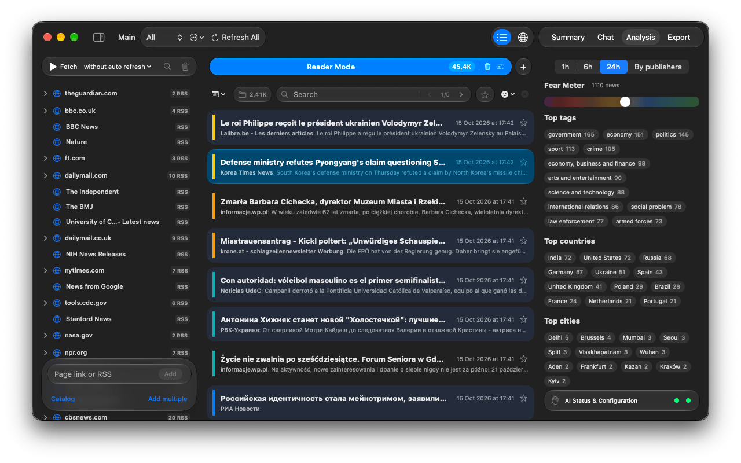The height and width of the screenshot is (463, 741).
Task: Expand nytimes.com feed group
Action: 45,270
